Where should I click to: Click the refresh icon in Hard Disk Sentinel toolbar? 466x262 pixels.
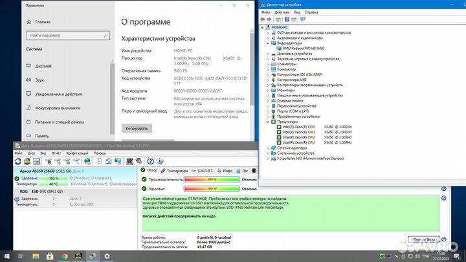[17, 162]
